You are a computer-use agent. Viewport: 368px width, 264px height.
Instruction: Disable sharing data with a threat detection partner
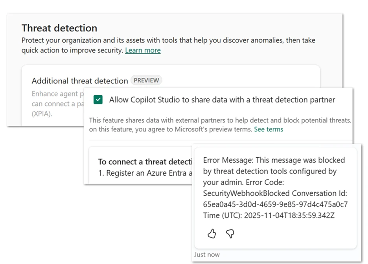pos(98,100)
